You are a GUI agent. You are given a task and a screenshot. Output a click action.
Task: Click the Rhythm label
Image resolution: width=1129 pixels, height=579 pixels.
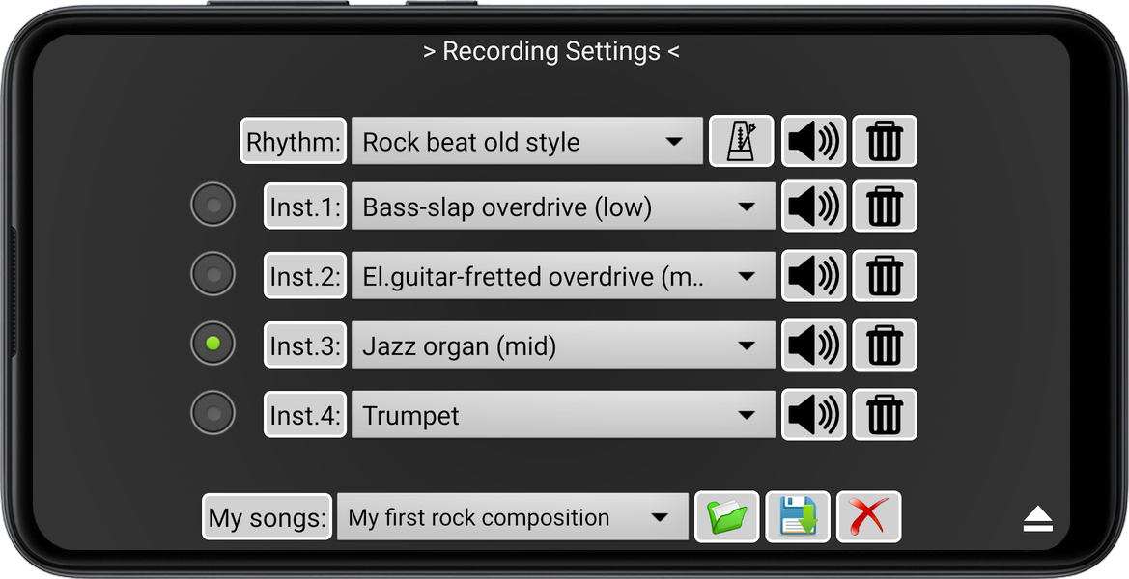click(293, 141)
